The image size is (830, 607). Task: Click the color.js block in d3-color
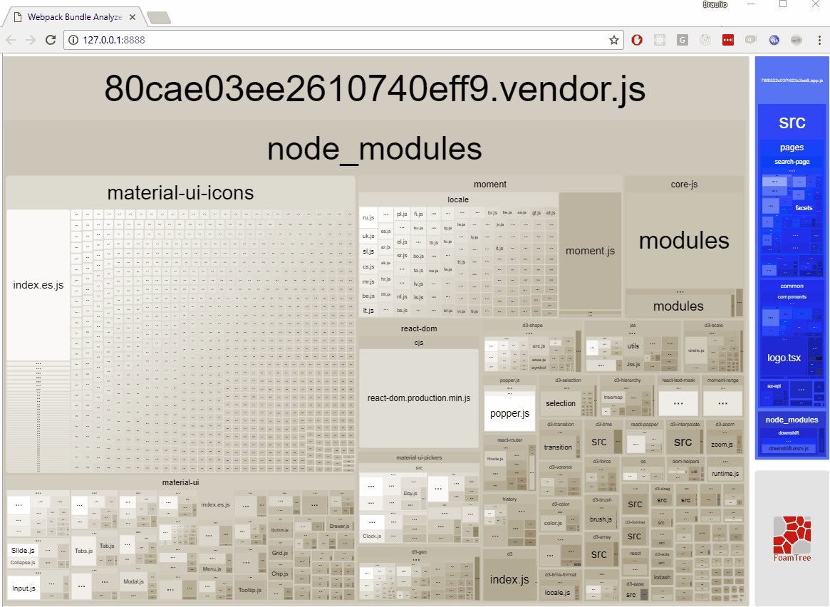pos(553,524)
